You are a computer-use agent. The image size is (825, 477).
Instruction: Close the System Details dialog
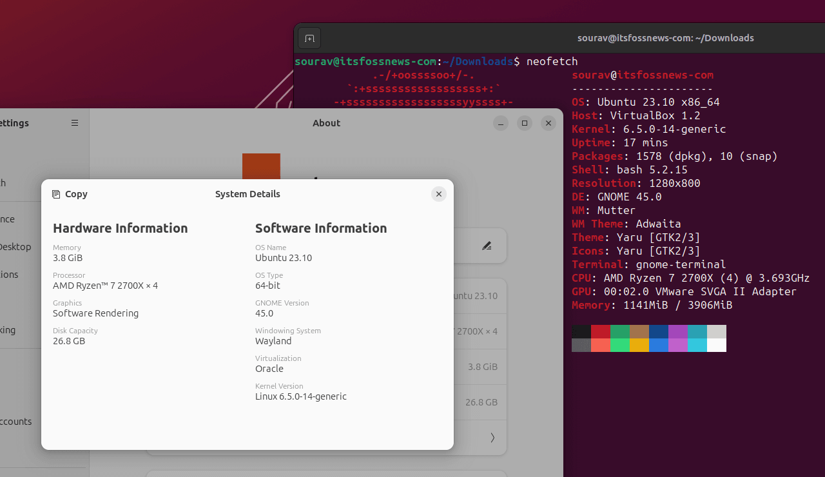pyautogui.click(x=439, y=194)
